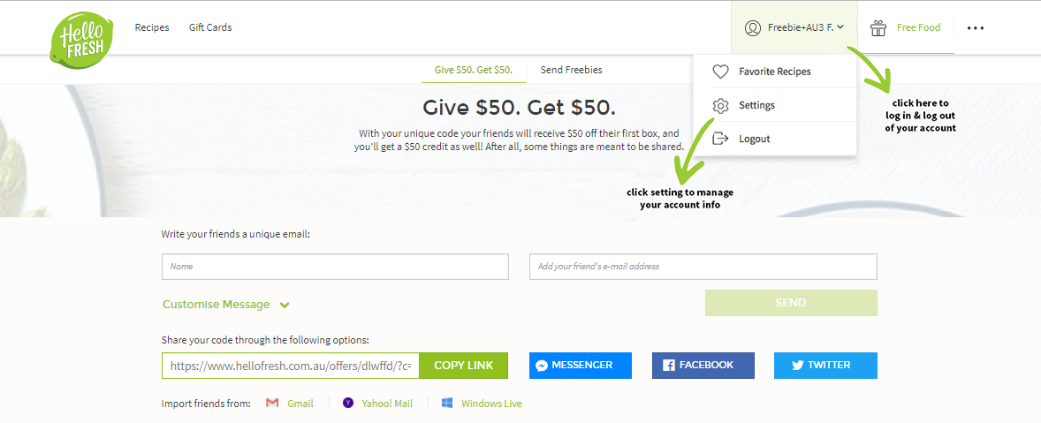Screen dimensions: 1041x423
Task: Click the user profile avatar icon
Action: pyautogui.click(x=752, y=28)
